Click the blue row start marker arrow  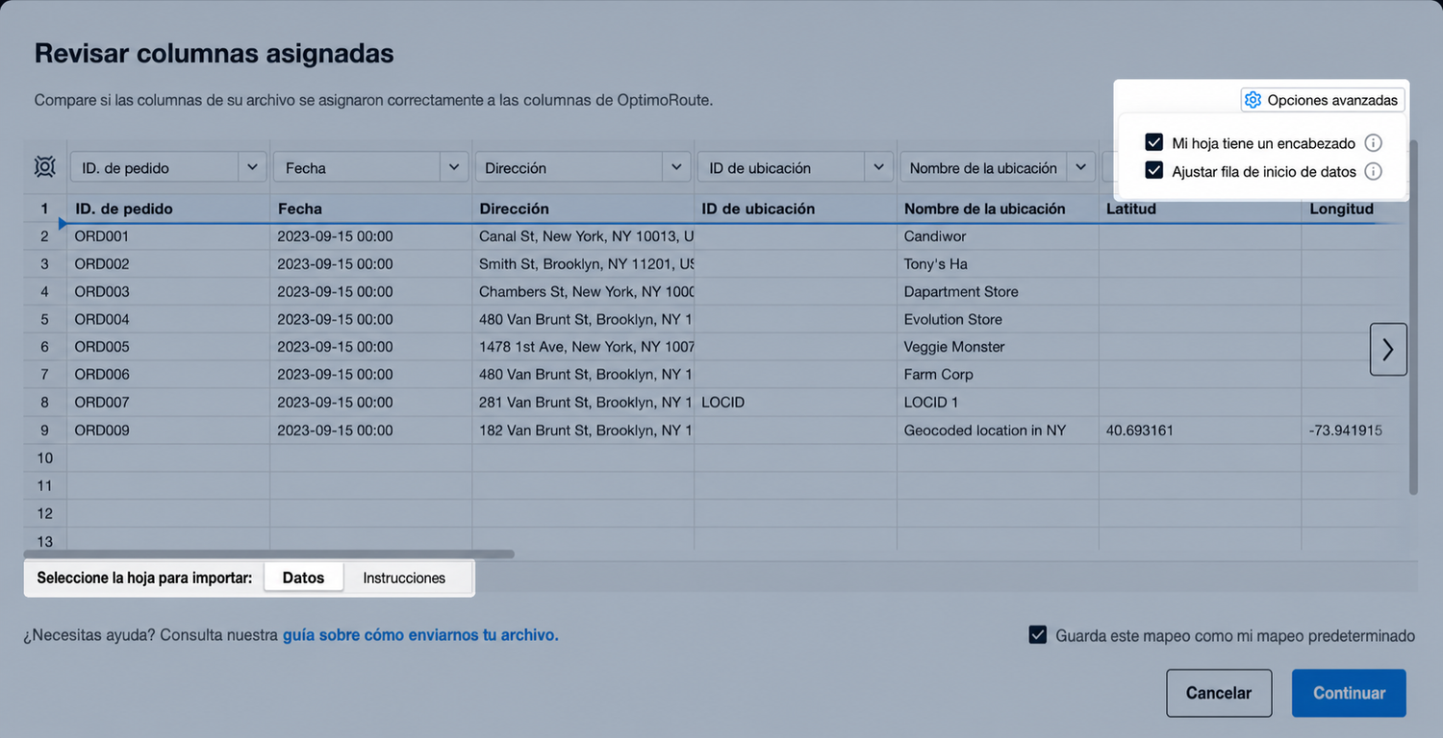pyautogui.click(x=63, y=223)
